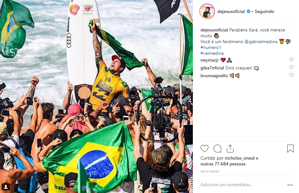Like giba7oficial's comment
299x193 pixels.
(x=291, y=67)
